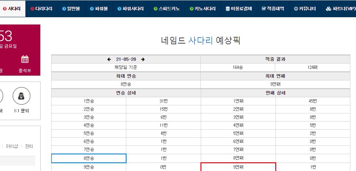Click the 124패 result cell
This screenshot has width=356, height=171.
click(x=312, y=67)
